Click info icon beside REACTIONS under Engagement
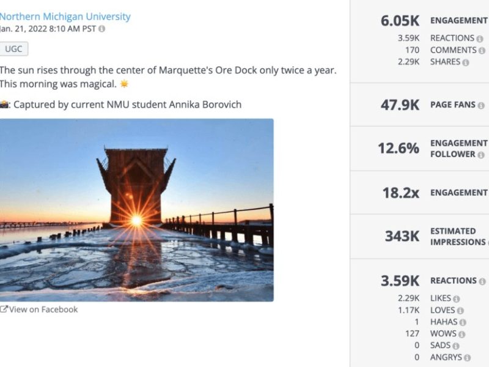This screenshot has width=489, height=367. click(x=480, y=39)
